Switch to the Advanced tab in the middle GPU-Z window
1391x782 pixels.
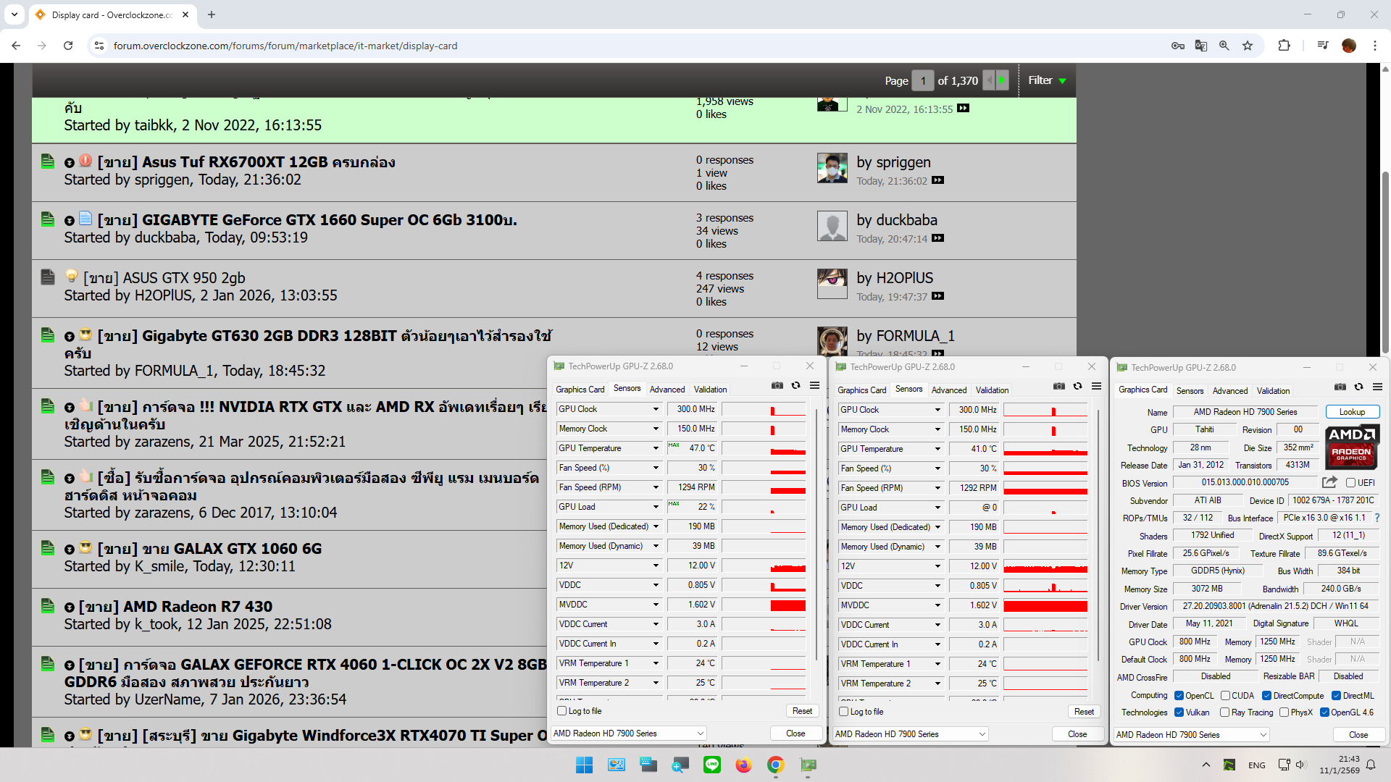[948, 390]
